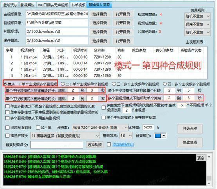Screen dimensions: 217x189
Task: Click 选择目录 for 片尾视频
Action: pyautogui.click(x=99, y=32)
